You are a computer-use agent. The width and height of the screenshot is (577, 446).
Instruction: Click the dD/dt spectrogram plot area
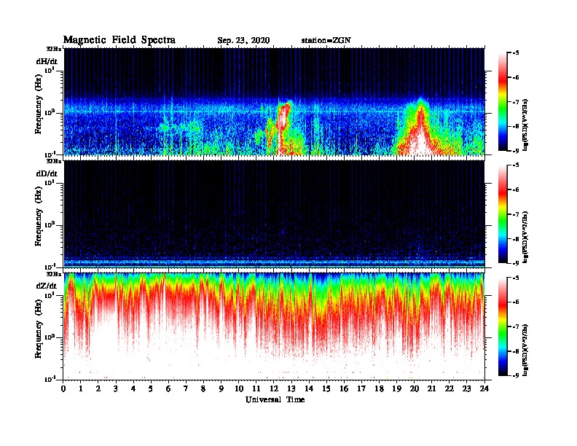coord(274,214)
